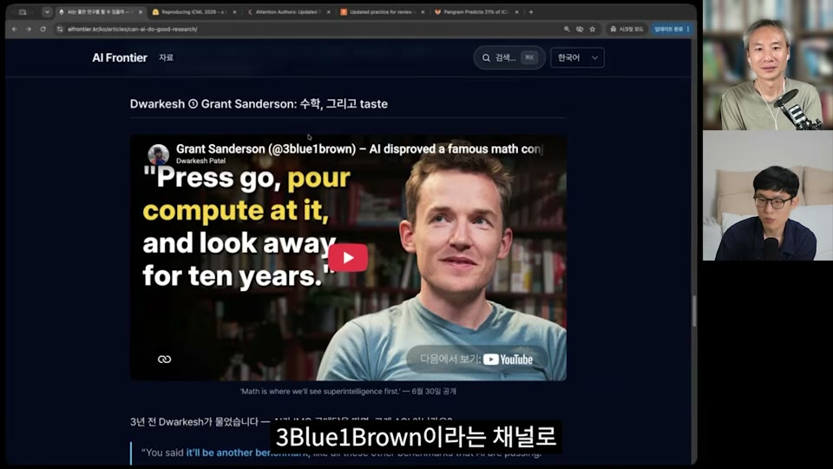Play the Grant Sanderson YouTube video
This screenshot has height=469, width=833.
(x=348, y=257)
